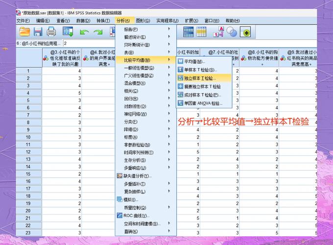Screen dimensions: 333x245
Task: Click the overlapping circles toolbar icon
Action: point(232,32)
